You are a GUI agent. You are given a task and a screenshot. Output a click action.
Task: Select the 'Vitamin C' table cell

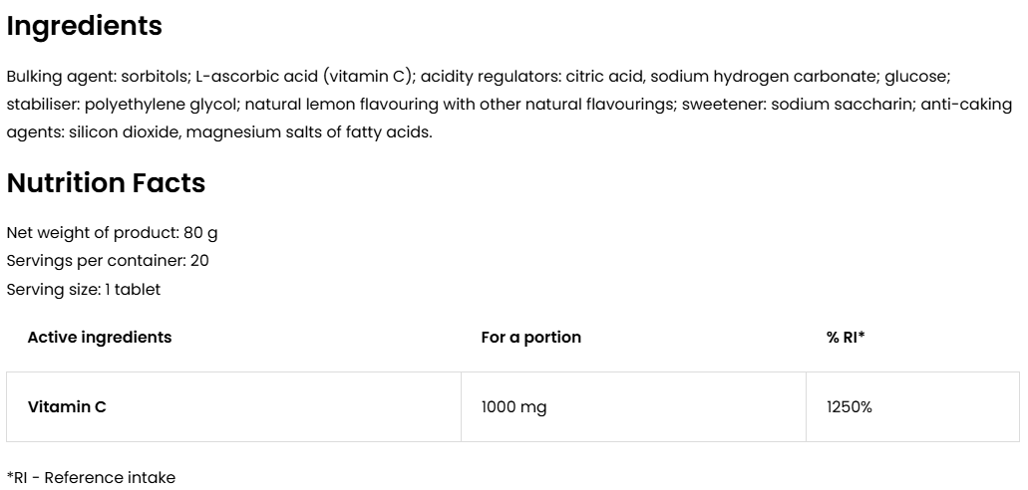pyautogui.click(x=67, y=406)
